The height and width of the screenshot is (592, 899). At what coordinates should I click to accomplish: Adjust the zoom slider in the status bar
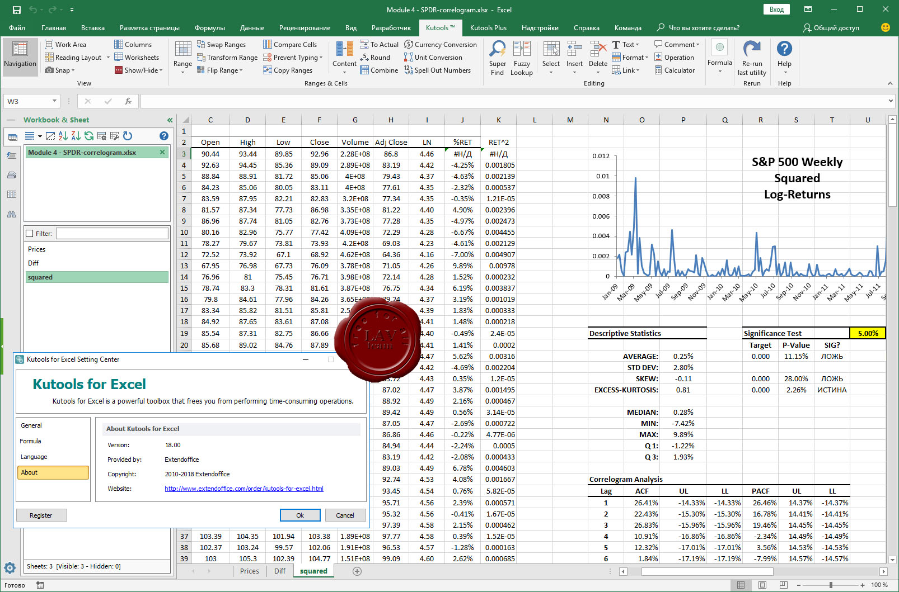click(831, 585)
